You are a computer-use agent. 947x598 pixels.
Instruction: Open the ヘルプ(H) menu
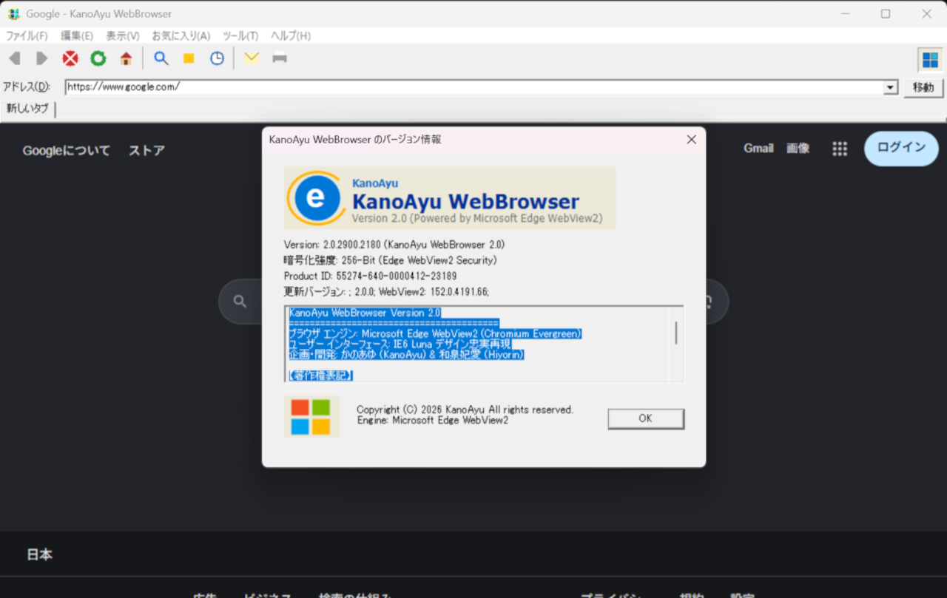point(291,35)
